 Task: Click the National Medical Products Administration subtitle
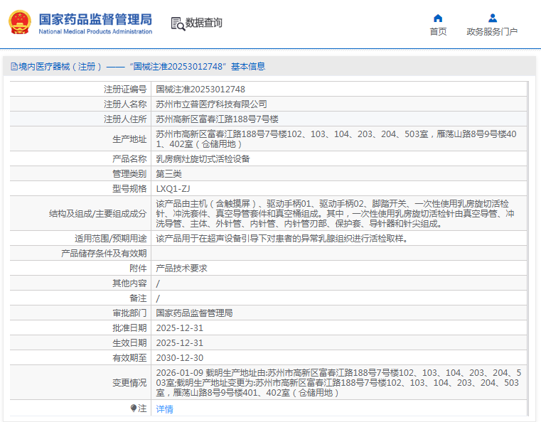(x=95, y=31)
